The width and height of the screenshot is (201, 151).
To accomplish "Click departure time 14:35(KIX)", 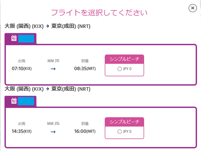I will pos(22,131).
